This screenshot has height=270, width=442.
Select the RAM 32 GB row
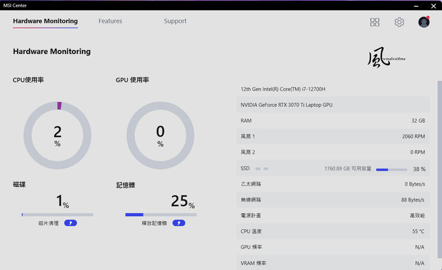(333, 121)
